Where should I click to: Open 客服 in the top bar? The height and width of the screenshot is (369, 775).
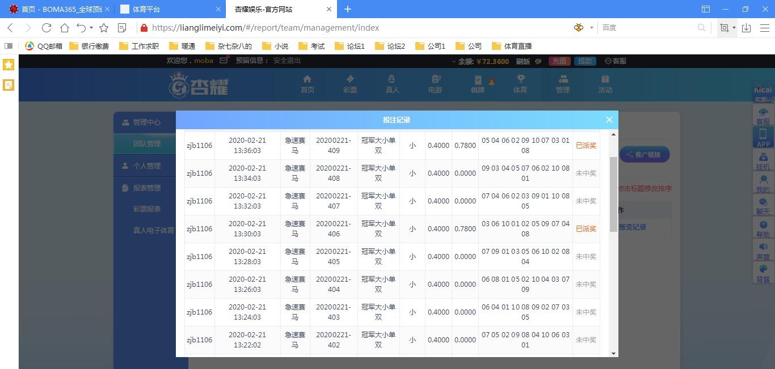click(616, 61)
